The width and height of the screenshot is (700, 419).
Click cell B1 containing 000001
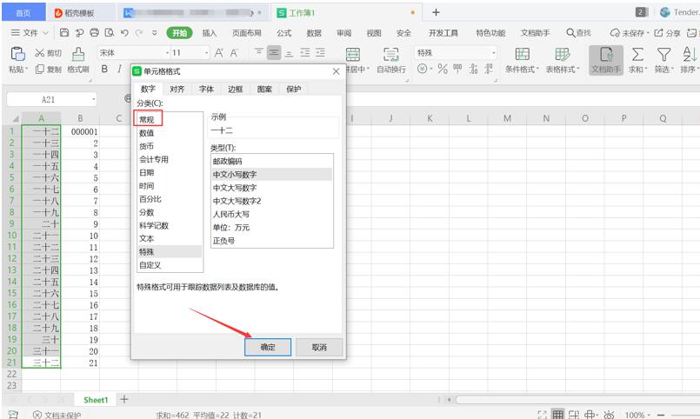pyautogui.click(x=80, y=131)
